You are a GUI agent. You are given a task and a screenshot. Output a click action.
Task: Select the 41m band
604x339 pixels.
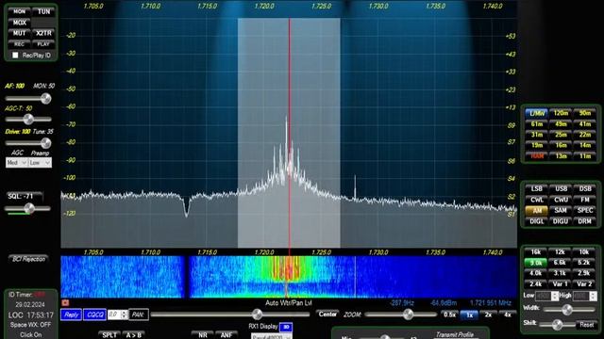pos(585,124)
